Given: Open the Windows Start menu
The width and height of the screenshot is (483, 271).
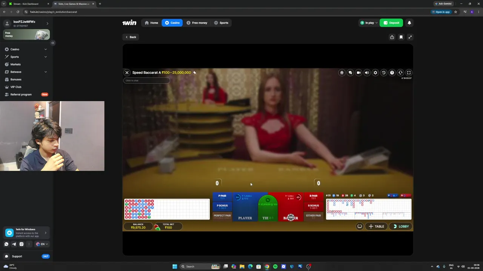Looking at the screenshot, I should (x=175, y=266).
